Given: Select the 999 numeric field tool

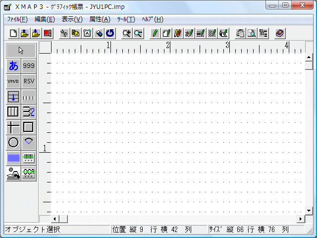Looking at the screenshot, I should point(29,66).
